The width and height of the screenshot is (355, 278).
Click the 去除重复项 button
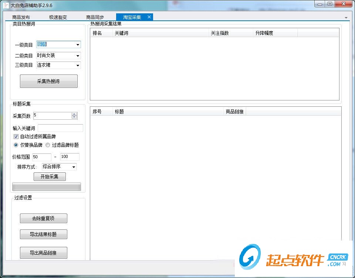(44, 218)
